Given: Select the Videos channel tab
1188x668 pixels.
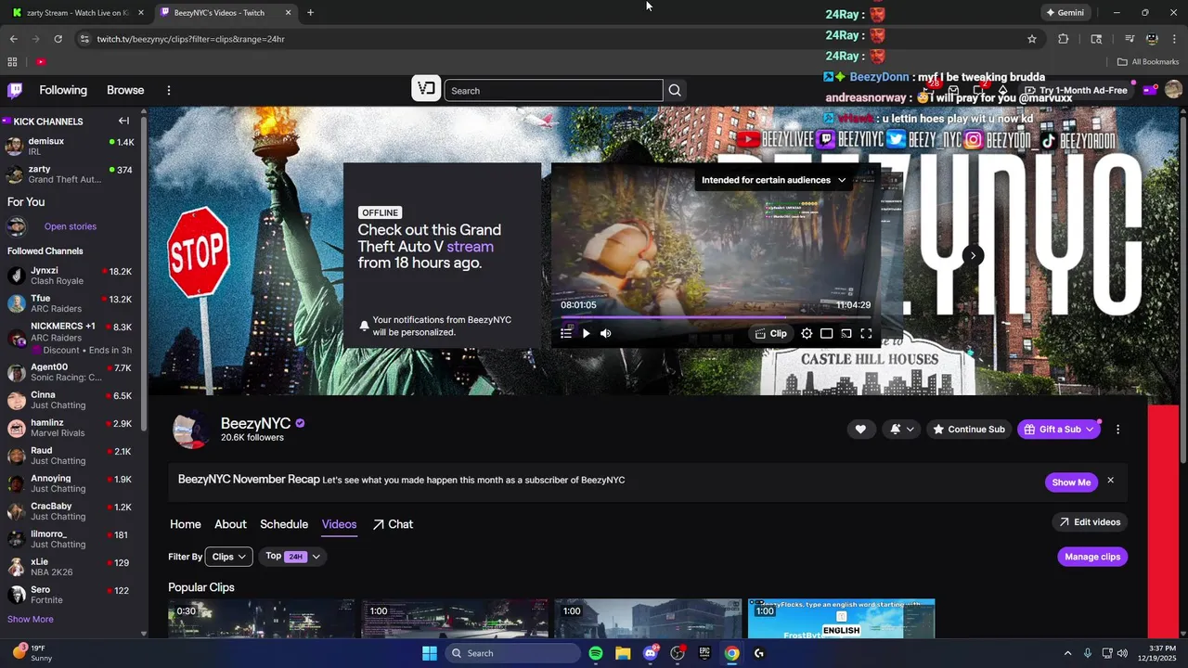Looking at the screenshot, I should (x=339, y=524).
